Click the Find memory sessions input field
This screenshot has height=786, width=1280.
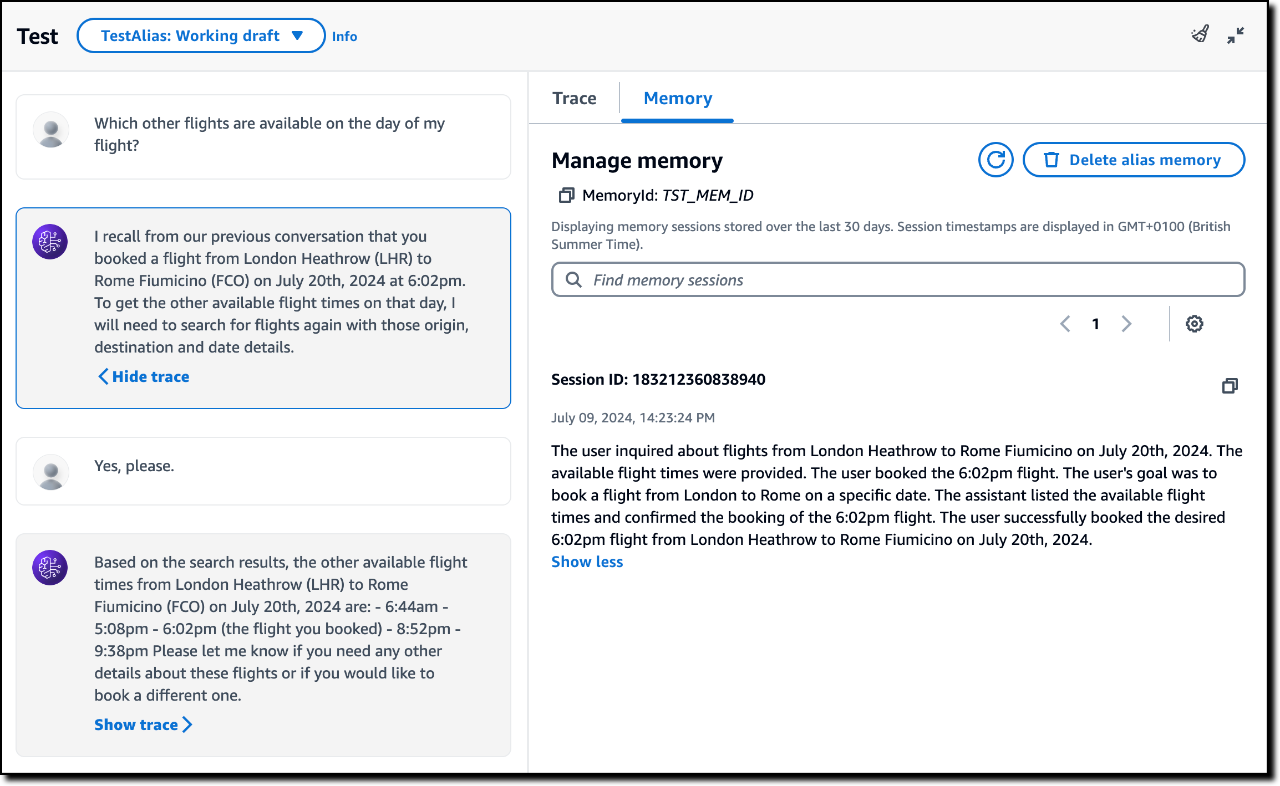(899, 280)
